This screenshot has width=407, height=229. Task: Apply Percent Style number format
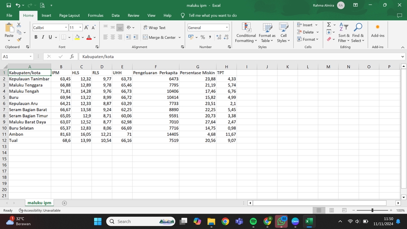point(203,37)
